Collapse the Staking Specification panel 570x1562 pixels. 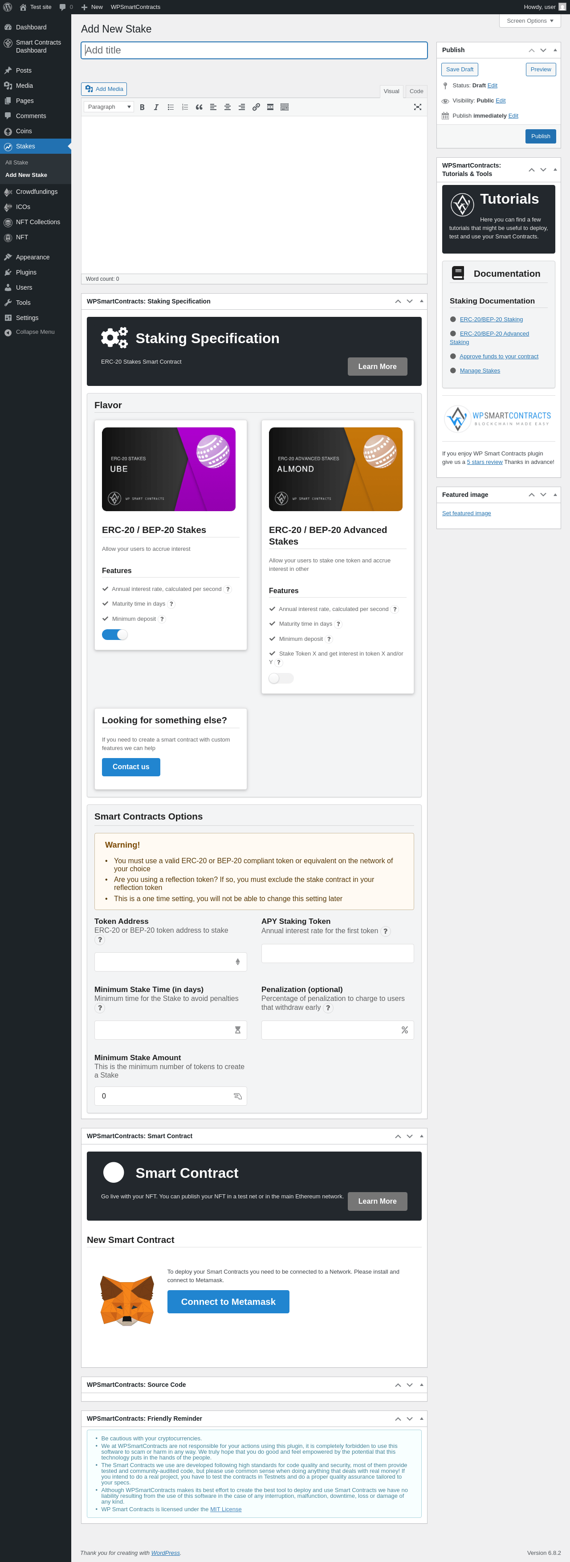(422, 301)
